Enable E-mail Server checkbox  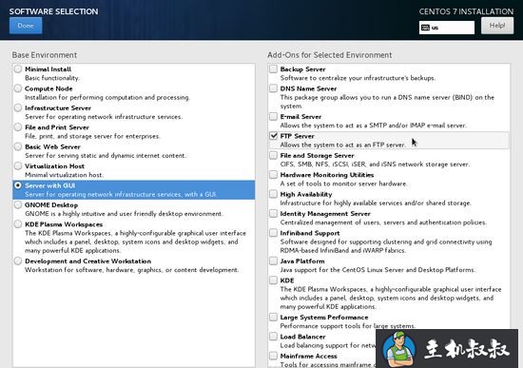coord(274,116)
